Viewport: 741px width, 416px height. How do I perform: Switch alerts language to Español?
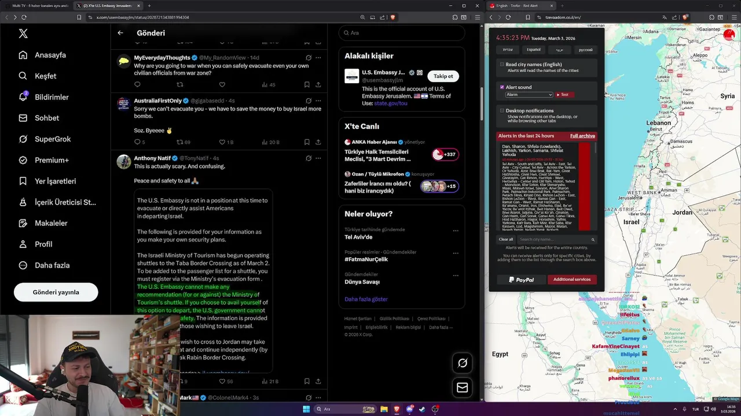(533, 50)
